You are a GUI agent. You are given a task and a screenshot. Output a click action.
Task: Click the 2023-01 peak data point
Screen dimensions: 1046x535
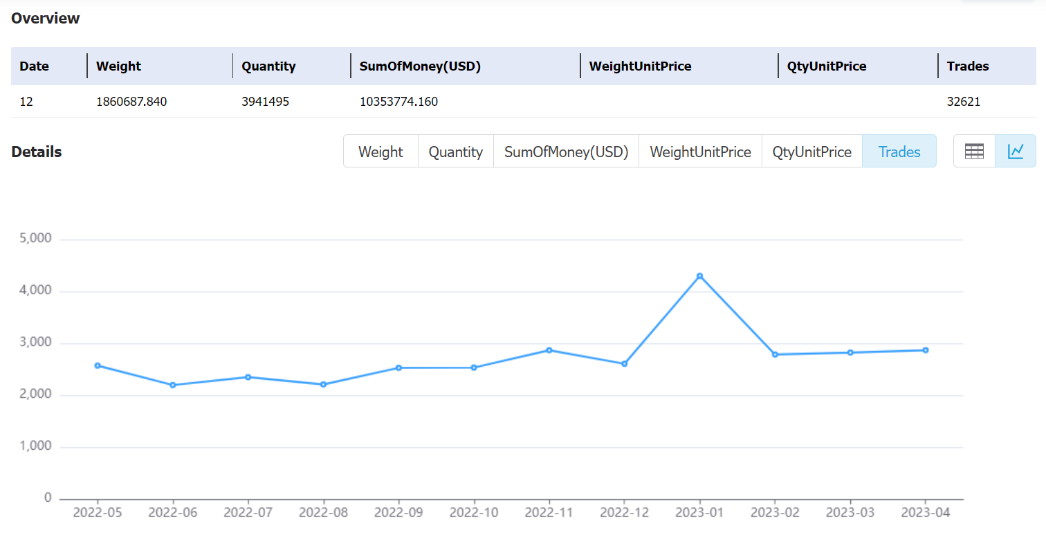(699, 276)
